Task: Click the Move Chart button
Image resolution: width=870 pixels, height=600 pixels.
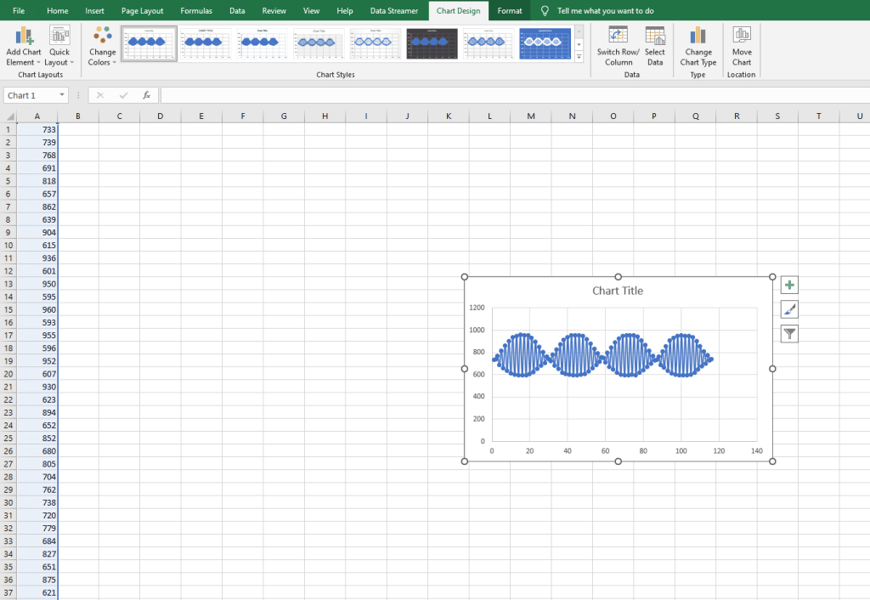Action: pyautogui.click(x=741, y=46)
